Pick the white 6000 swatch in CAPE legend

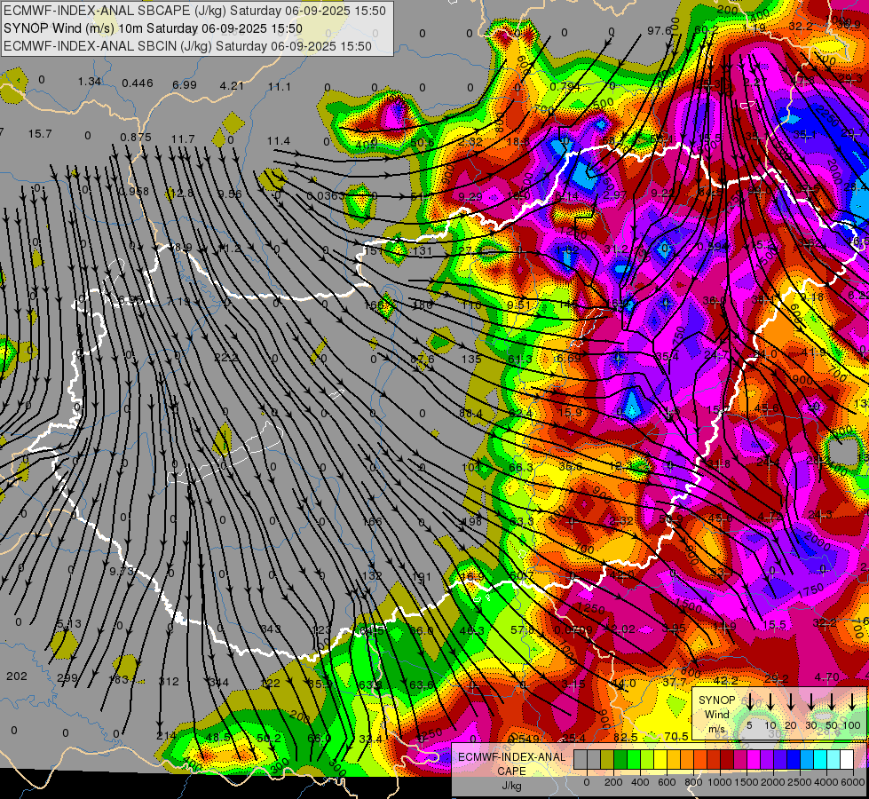coord(847,760)
